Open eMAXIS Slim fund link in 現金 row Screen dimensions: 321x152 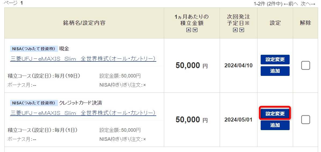click(83, 59)
